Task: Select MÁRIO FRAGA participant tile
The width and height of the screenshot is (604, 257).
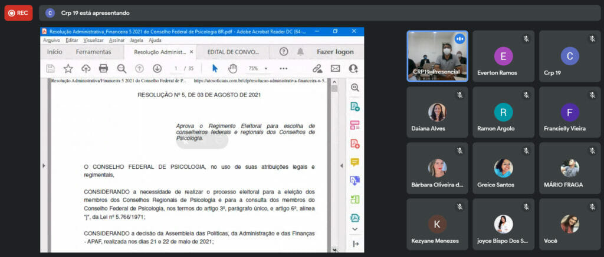Action: tap(570, 168)
